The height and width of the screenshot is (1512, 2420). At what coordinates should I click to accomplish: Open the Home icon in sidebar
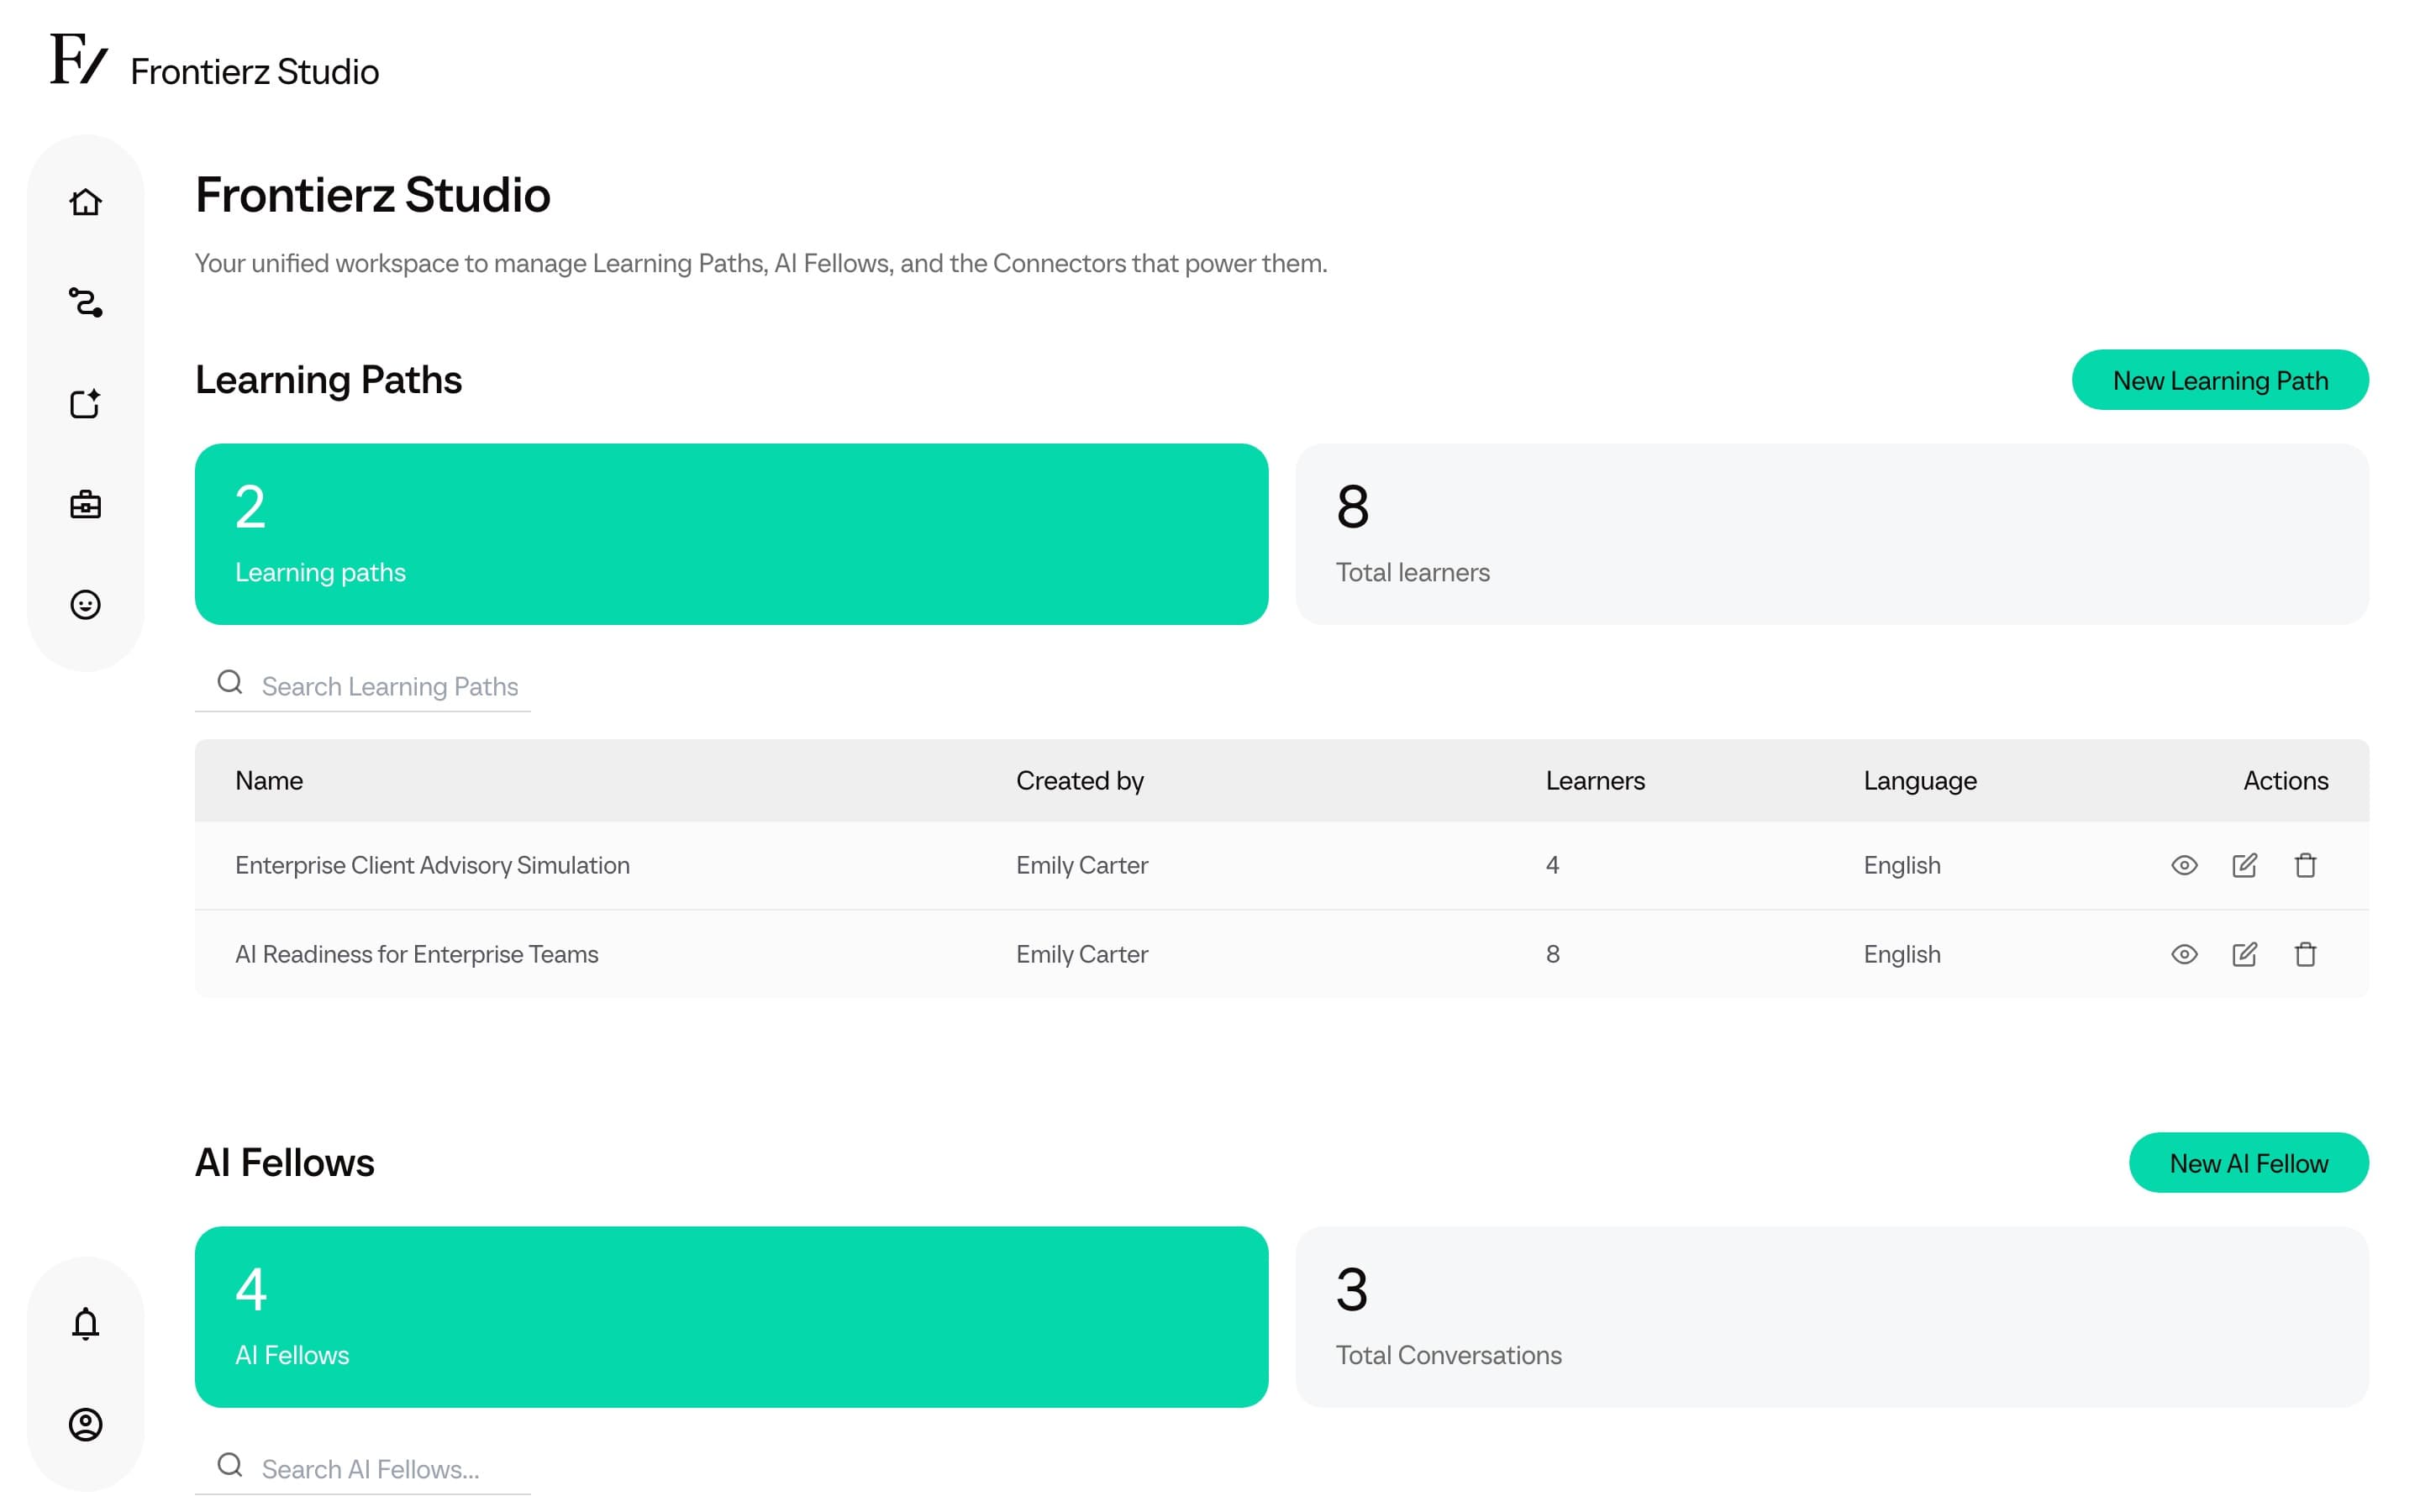(x=85, y=202)
